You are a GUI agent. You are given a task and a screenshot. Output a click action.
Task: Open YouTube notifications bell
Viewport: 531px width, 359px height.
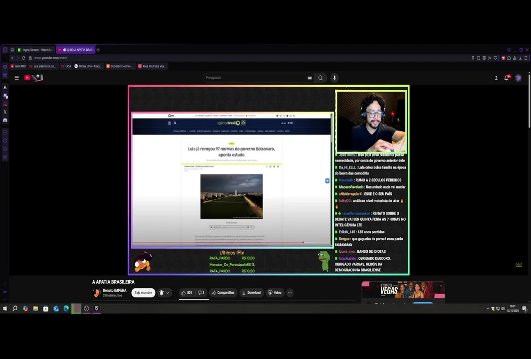coord(507,77)
